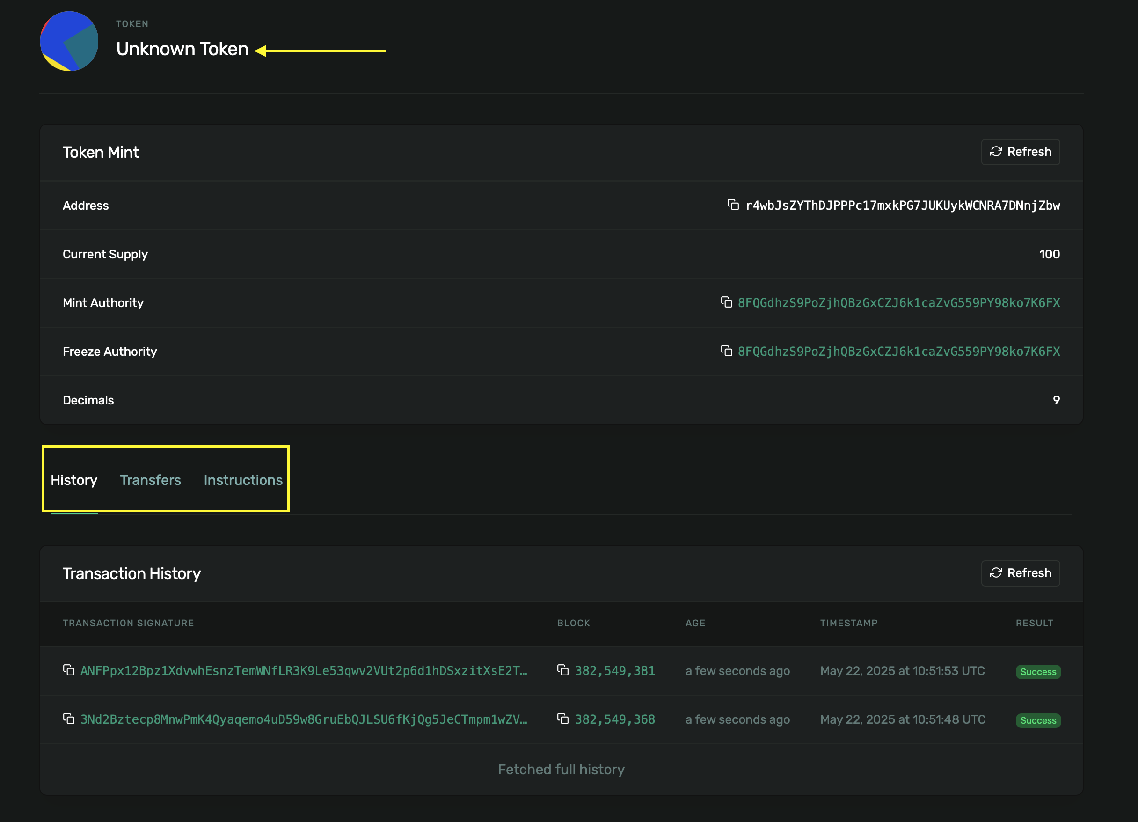1138x822 pixels.
Task: Click the token's circular logo image
Action: click(x=69, y=41)
